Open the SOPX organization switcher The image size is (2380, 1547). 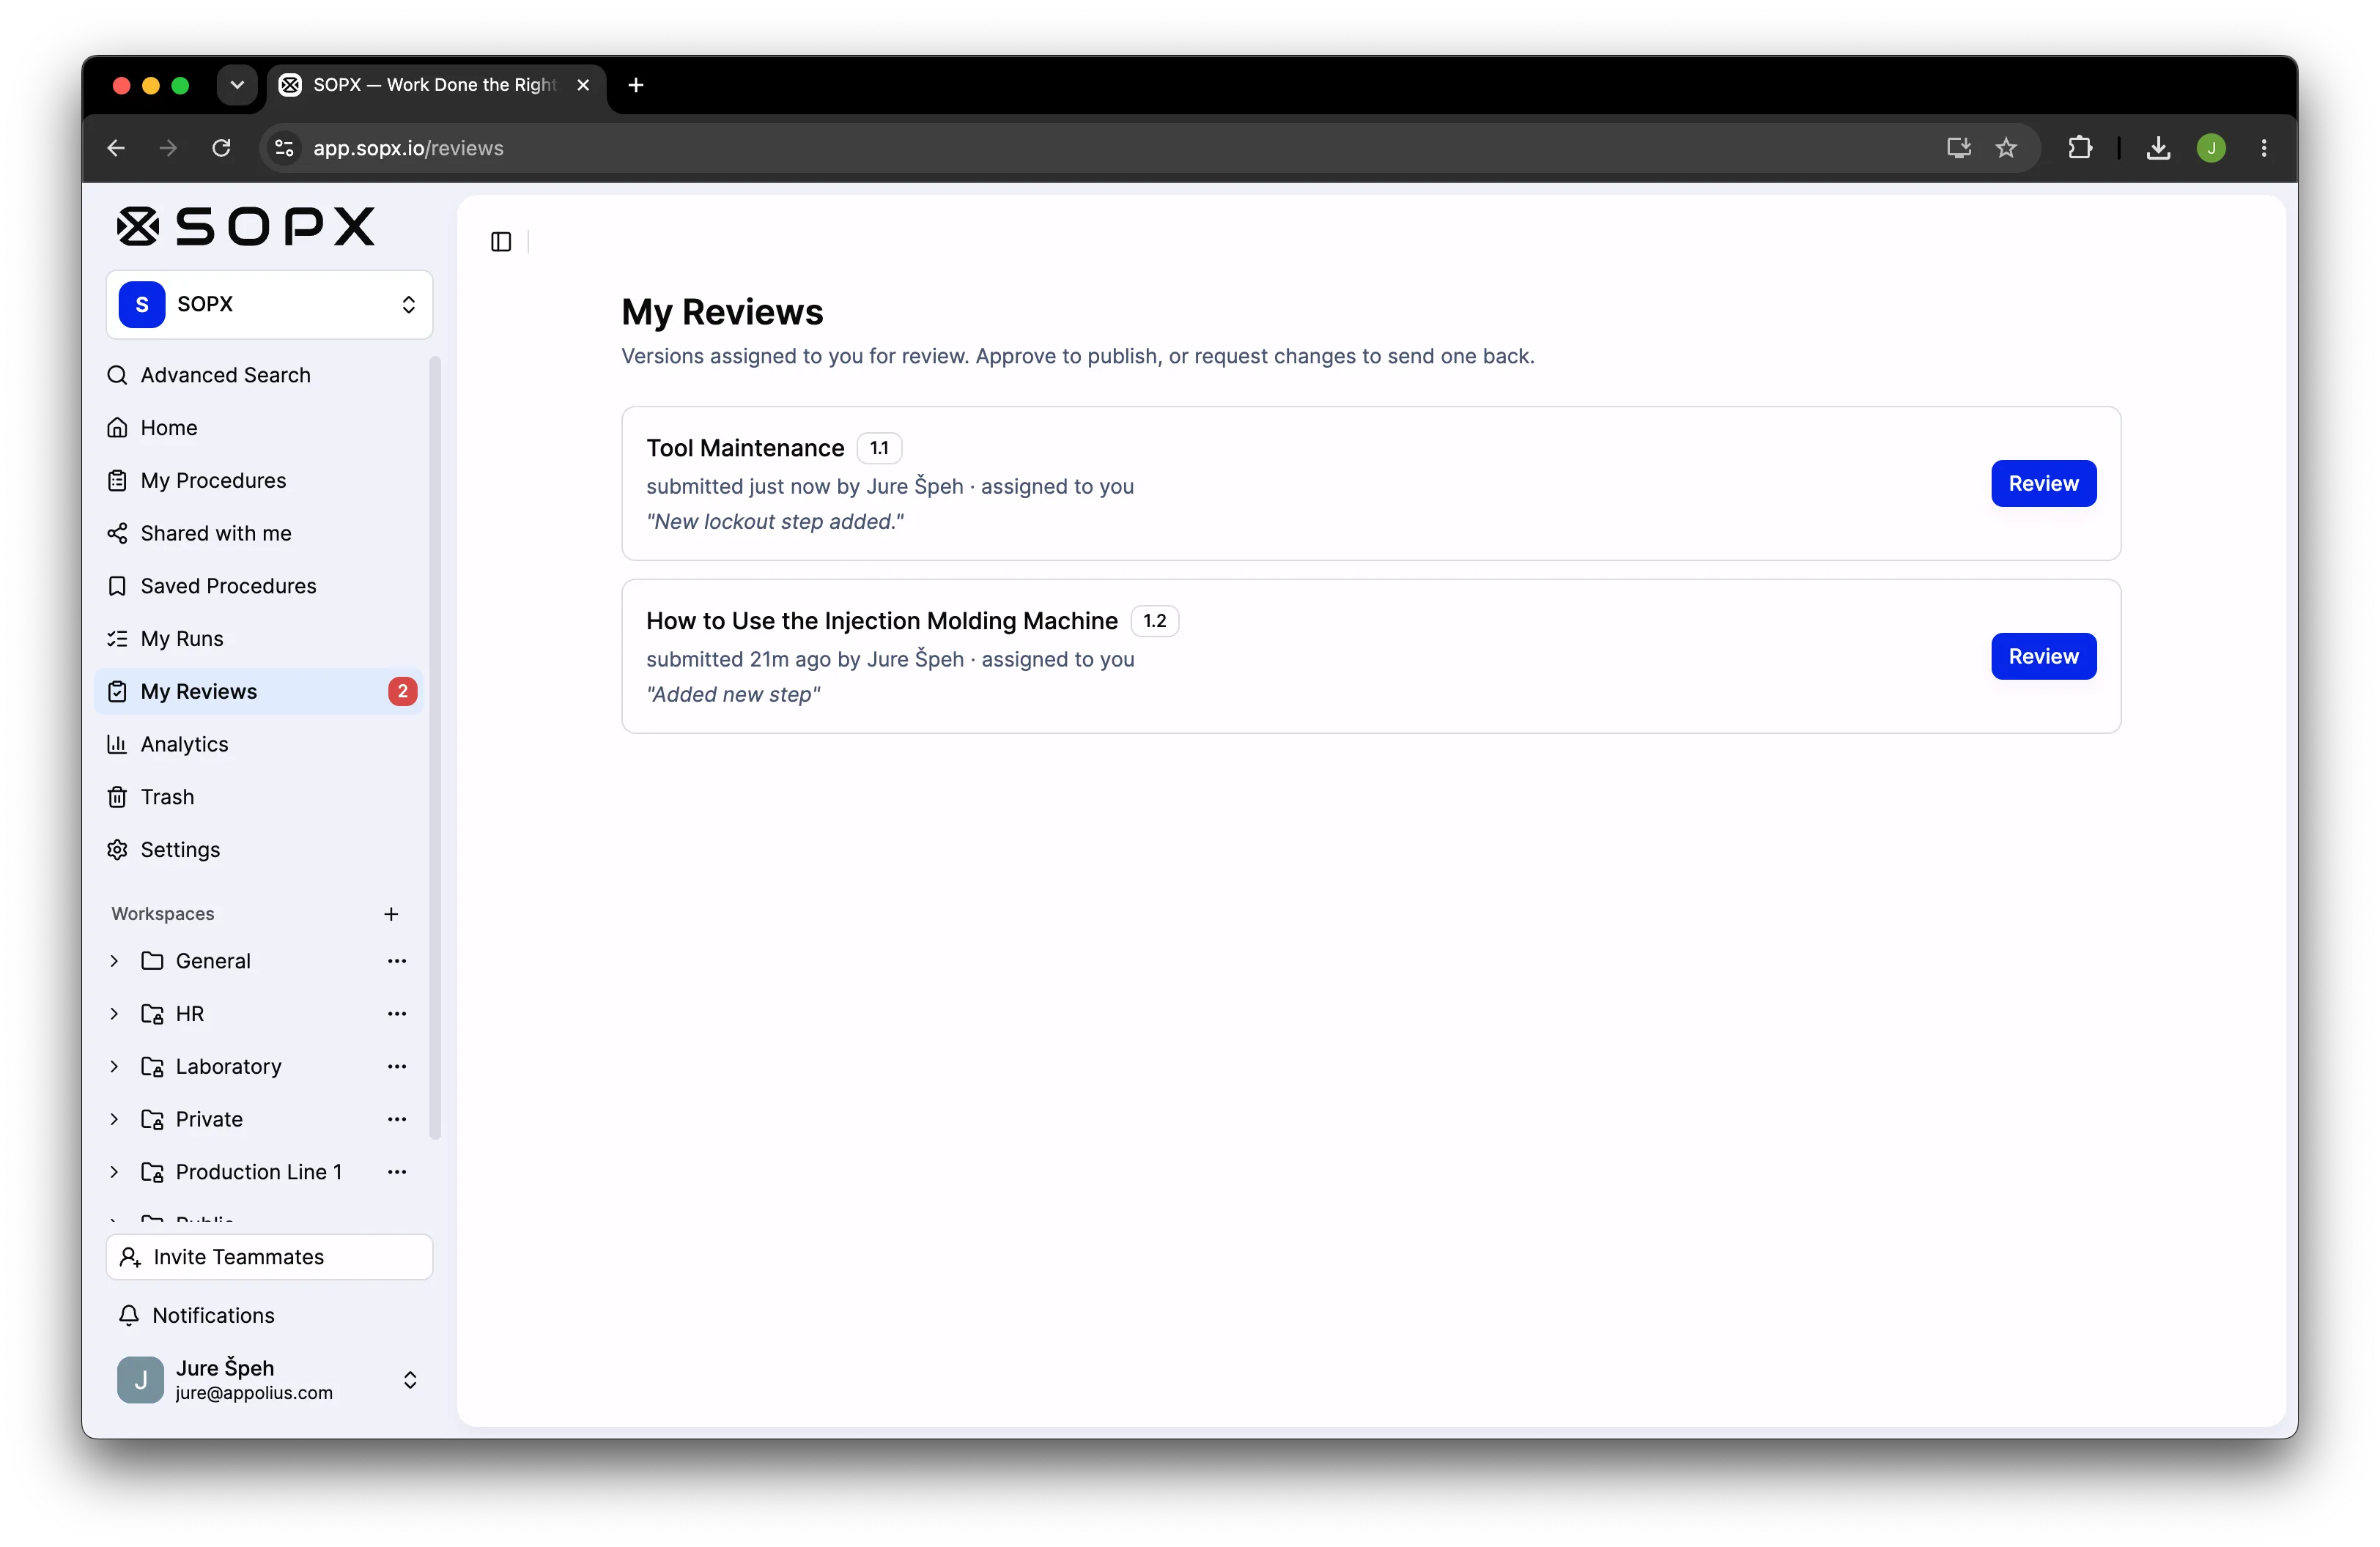(x=269, y=305)
